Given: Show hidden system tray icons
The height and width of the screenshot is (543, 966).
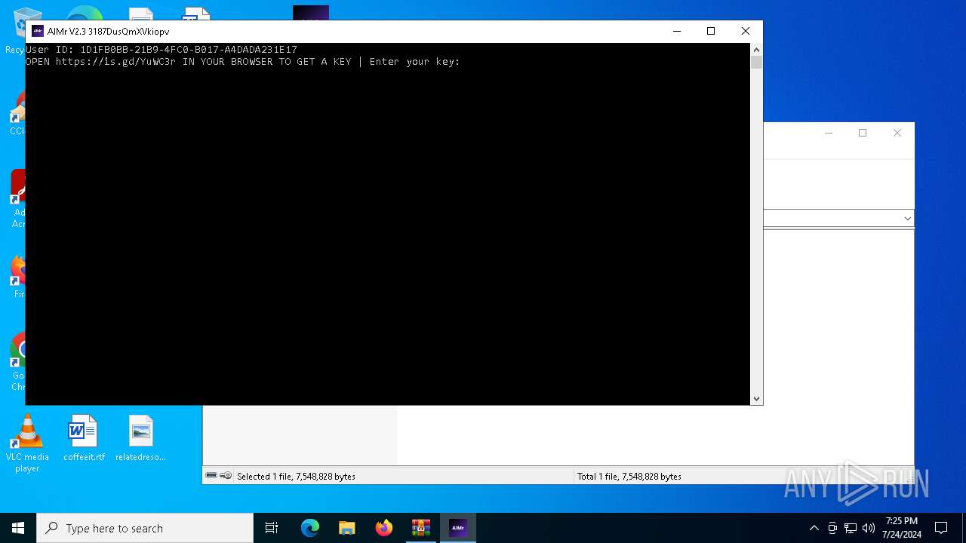Looking at the screenshot, I should 814,528.
